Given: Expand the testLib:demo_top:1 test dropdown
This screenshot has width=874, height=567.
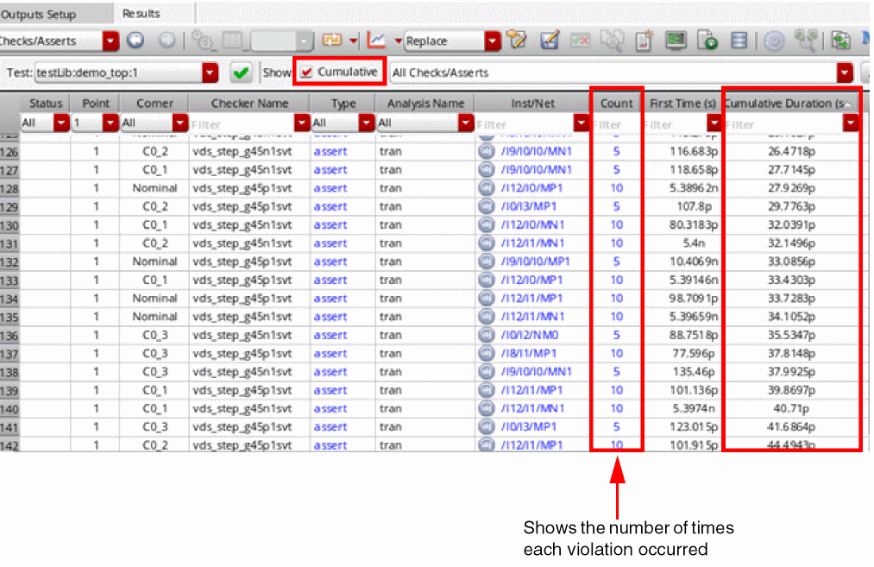Looking at the screenshot, I should [210, 73].
